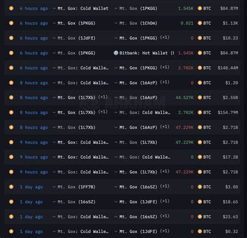Click the Bitbank logo icon beside Hot Wallet
Image resolution: width=247 pixels, height=238 pixels.
(116, 53)
